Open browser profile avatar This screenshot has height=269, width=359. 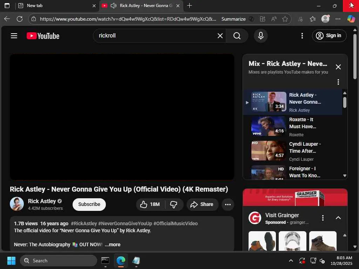click(x=325, y=19)
